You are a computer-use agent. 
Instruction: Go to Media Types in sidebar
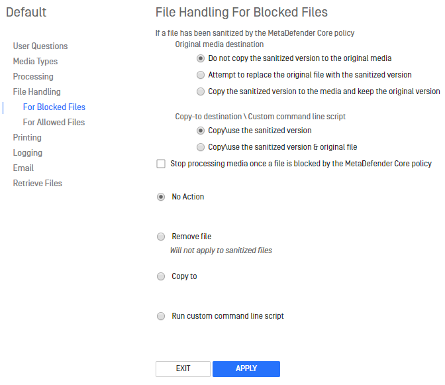(35, 62)
